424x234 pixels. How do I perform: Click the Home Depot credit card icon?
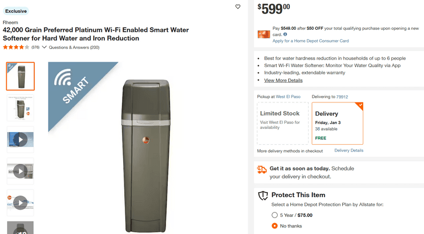coord(264,34)
